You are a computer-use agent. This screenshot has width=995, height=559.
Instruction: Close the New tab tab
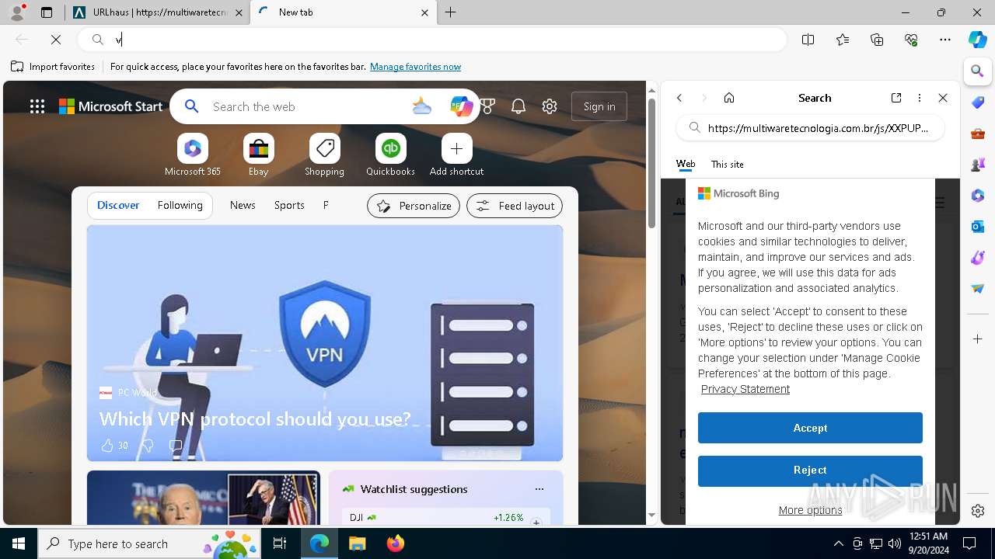pos(424,12)
